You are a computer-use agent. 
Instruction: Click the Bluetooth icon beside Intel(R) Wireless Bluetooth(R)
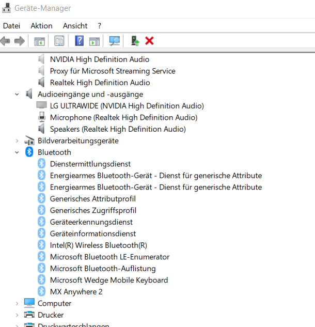pyautogui.click(x=41, y=245)
